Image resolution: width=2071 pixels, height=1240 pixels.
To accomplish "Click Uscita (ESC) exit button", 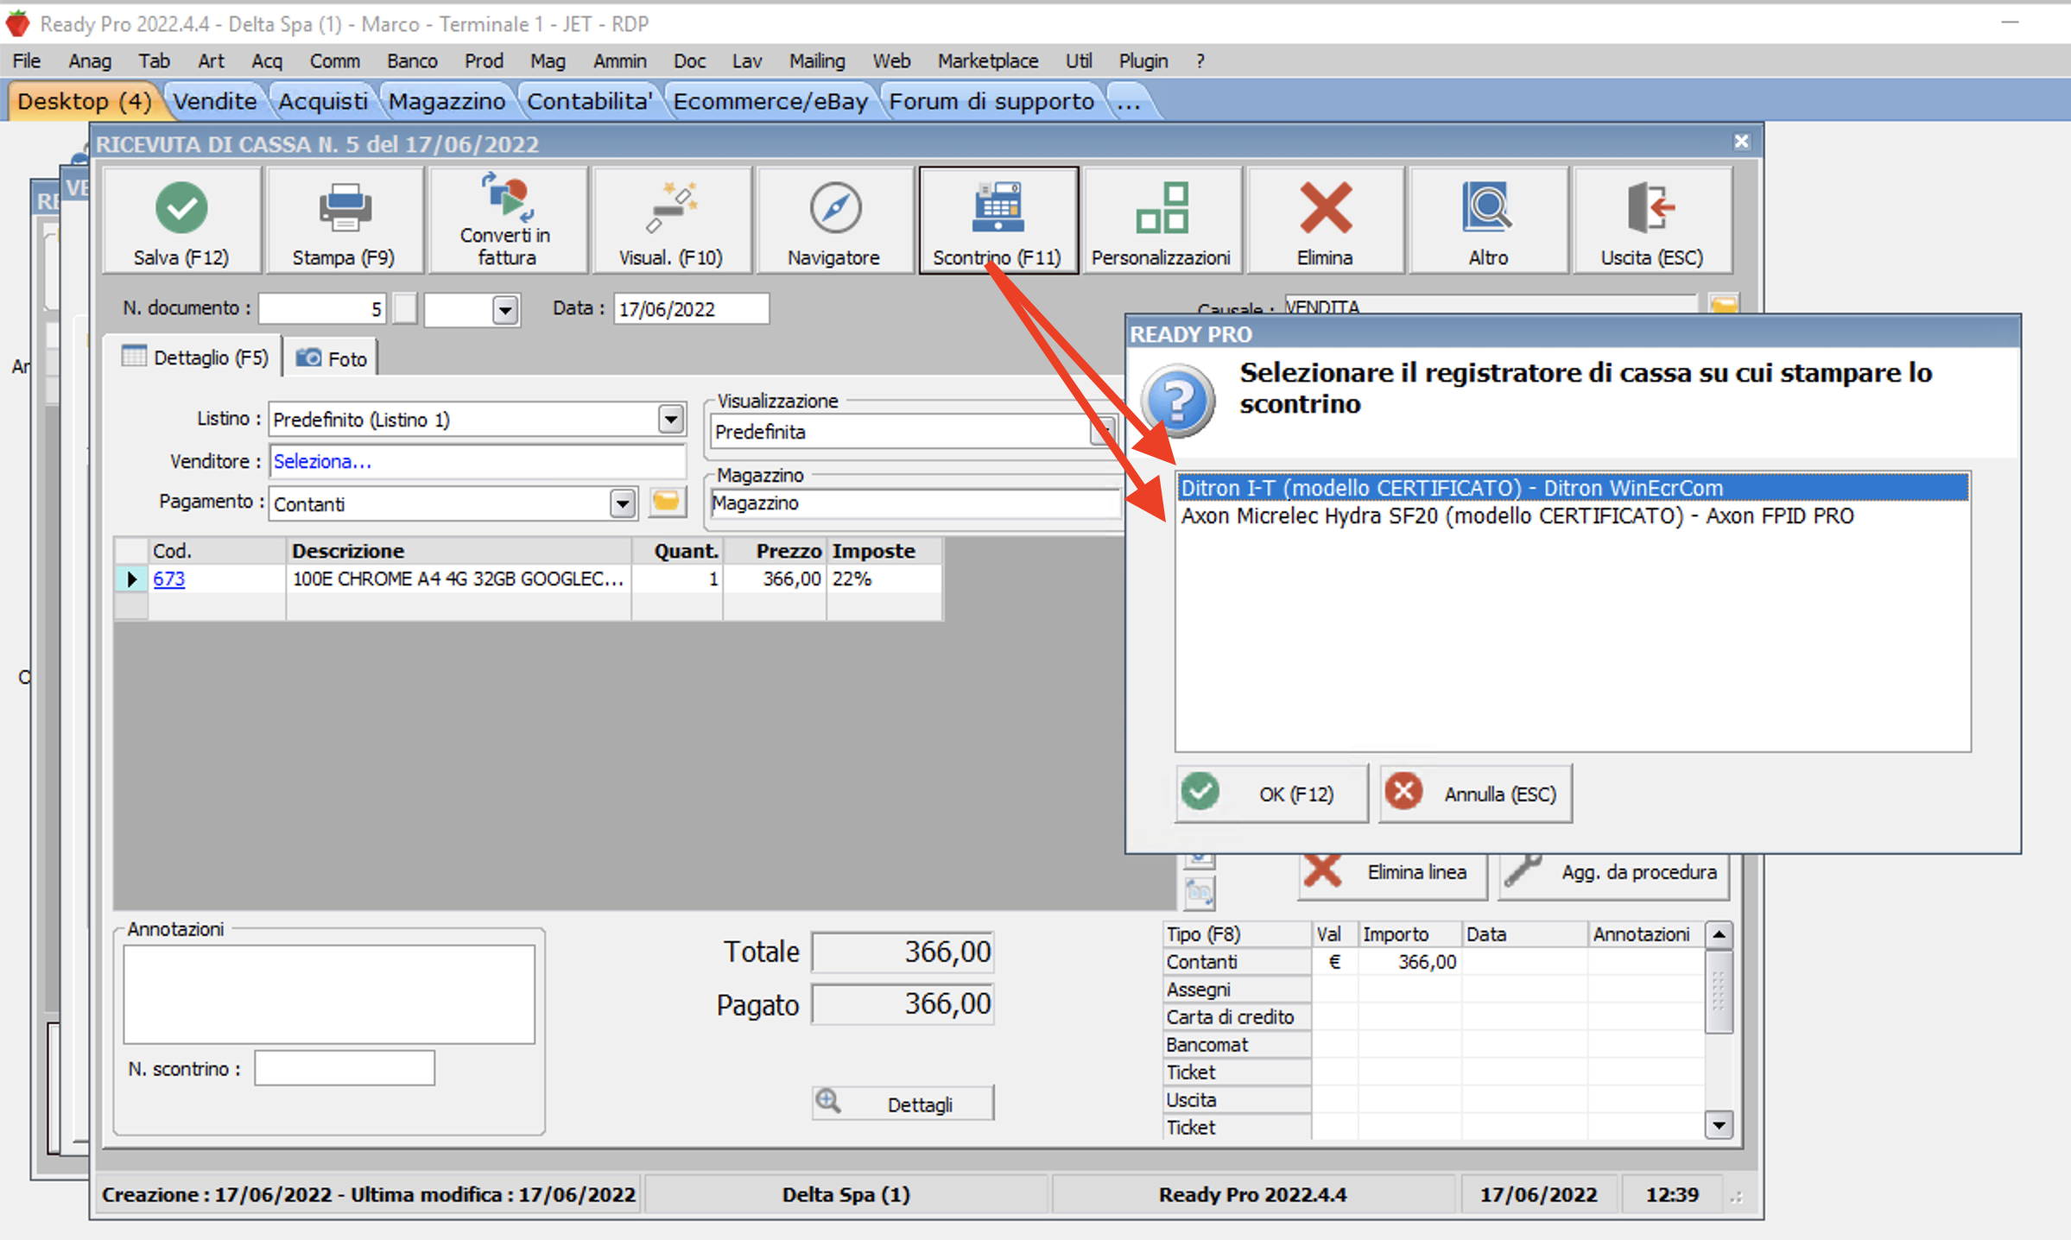I will click(1651, 221).
